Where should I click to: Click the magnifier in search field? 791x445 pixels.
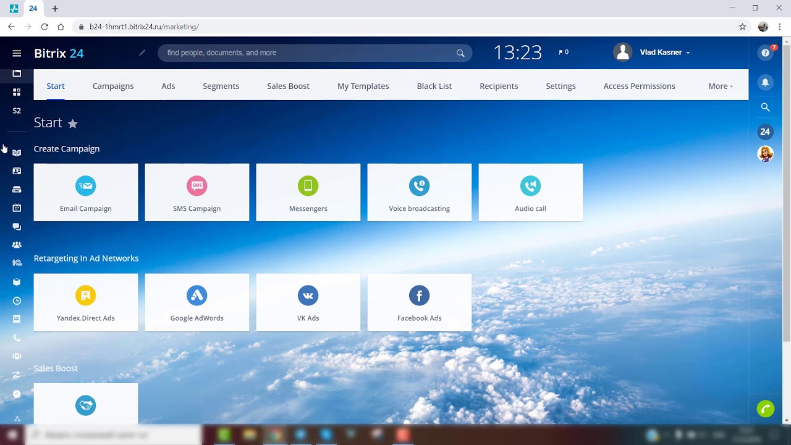coord(460,53)
